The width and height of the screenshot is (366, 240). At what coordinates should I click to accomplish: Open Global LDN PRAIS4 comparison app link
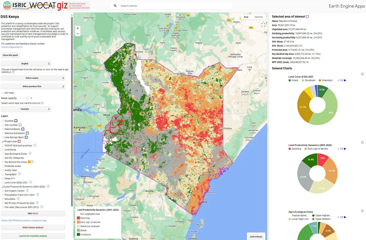24,220
